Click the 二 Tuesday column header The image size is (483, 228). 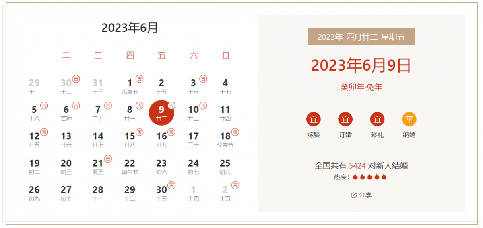(x=66, y=55)
